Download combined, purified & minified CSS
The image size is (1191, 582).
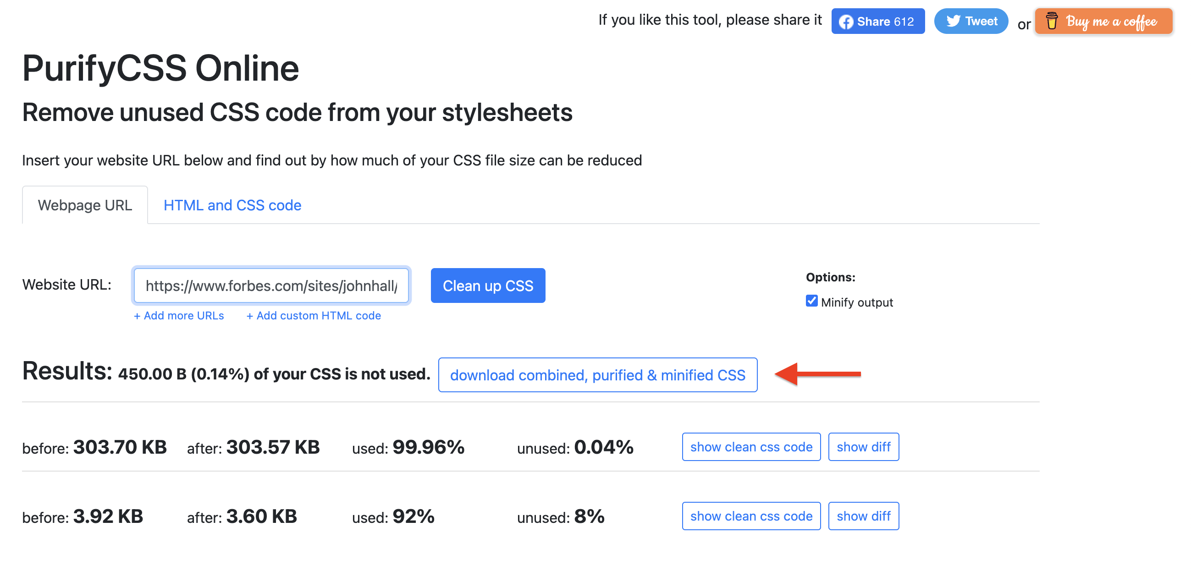[597, 375]
